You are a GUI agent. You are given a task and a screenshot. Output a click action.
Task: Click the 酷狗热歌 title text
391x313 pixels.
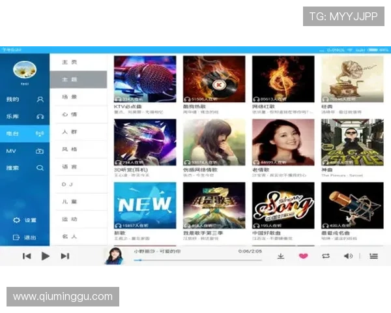point(194,106)
